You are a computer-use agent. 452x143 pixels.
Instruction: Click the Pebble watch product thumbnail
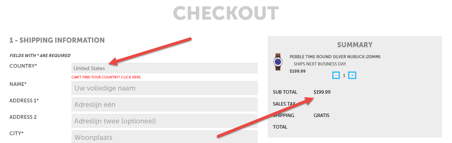(x=278, y=62)
